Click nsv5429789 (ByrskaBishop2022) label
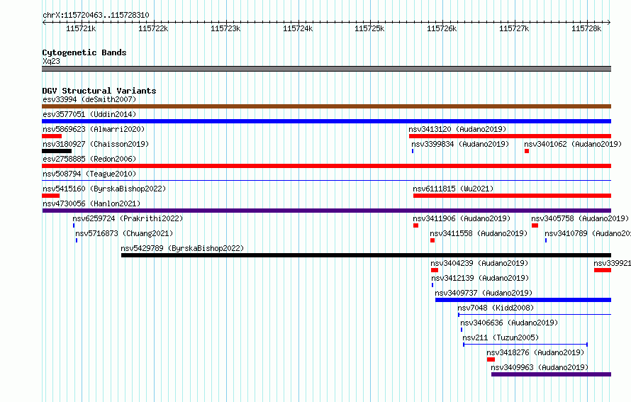Image resolution: width=631 pixels, height=402 pixels. 182,248
